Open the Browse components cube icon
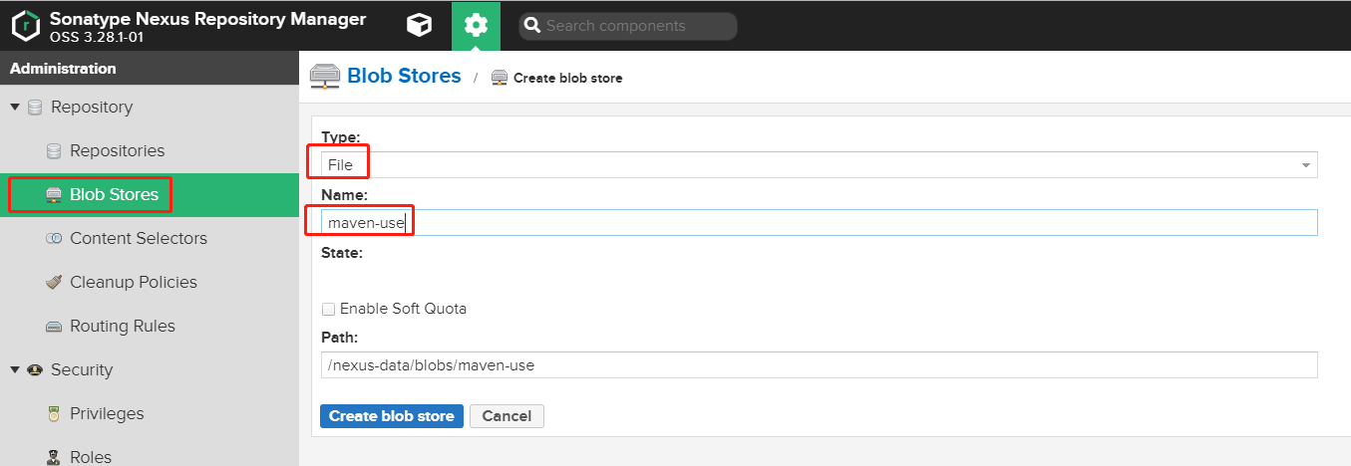The width and height of the screenshot is (1351, 466). (420, 26)
